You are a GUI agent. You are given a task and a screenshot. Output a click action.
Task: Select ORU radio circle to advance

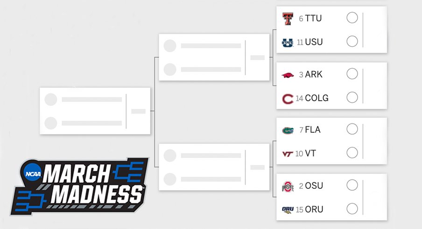(352, 209)
